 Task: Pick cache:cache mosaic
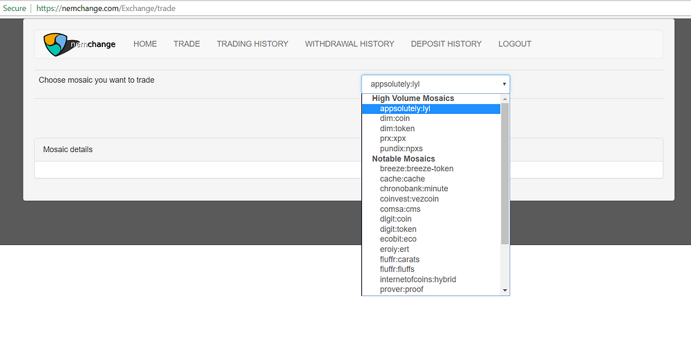click(431, 179)
